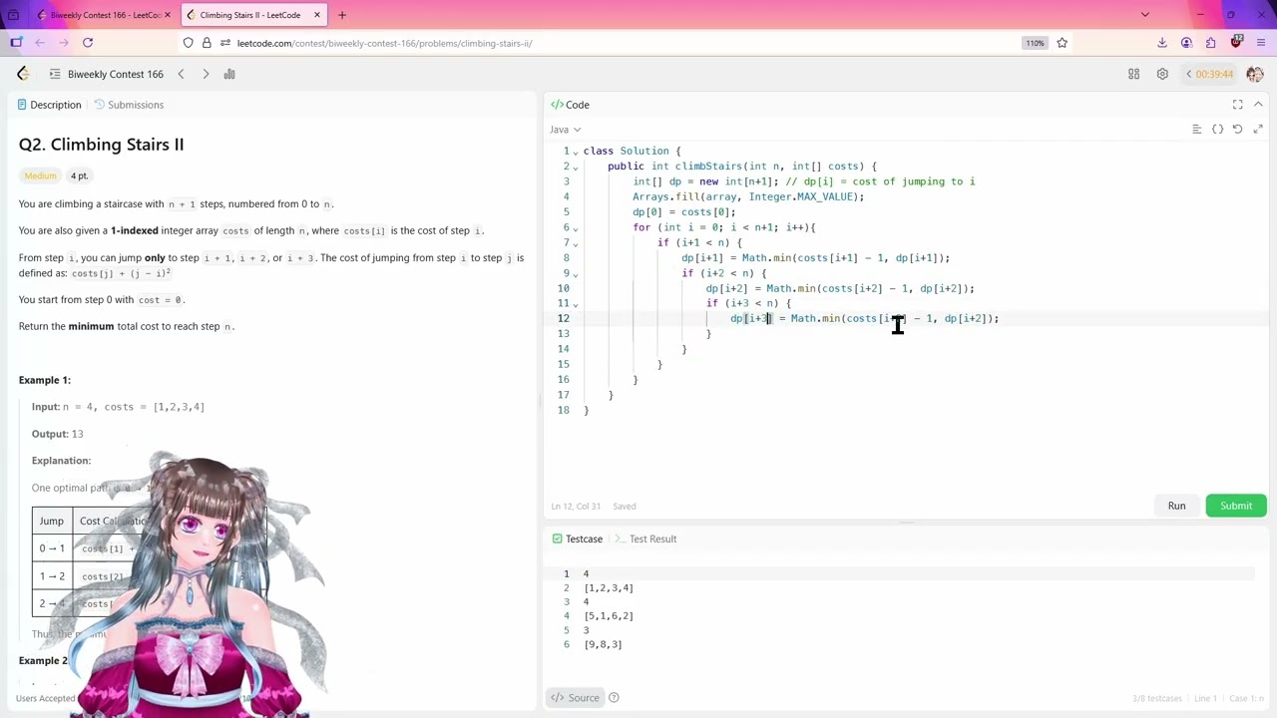Open the list all tabs chevron
1277x718 pixels.
1145,15
